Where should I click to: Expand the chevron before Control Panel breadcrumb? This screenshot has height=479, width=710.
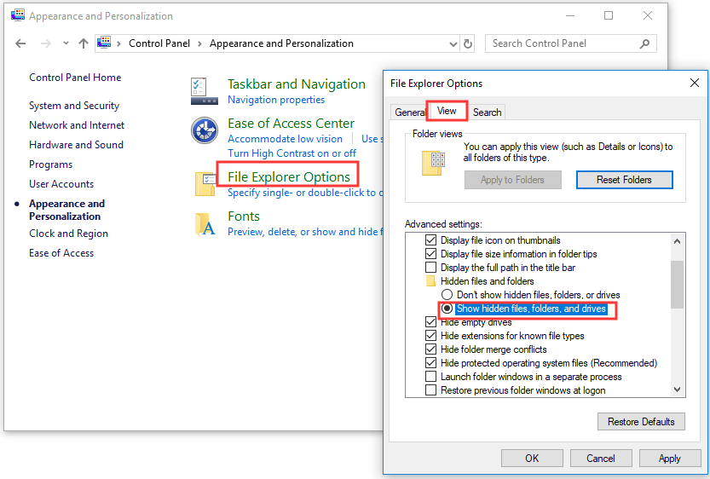(118, 44)
